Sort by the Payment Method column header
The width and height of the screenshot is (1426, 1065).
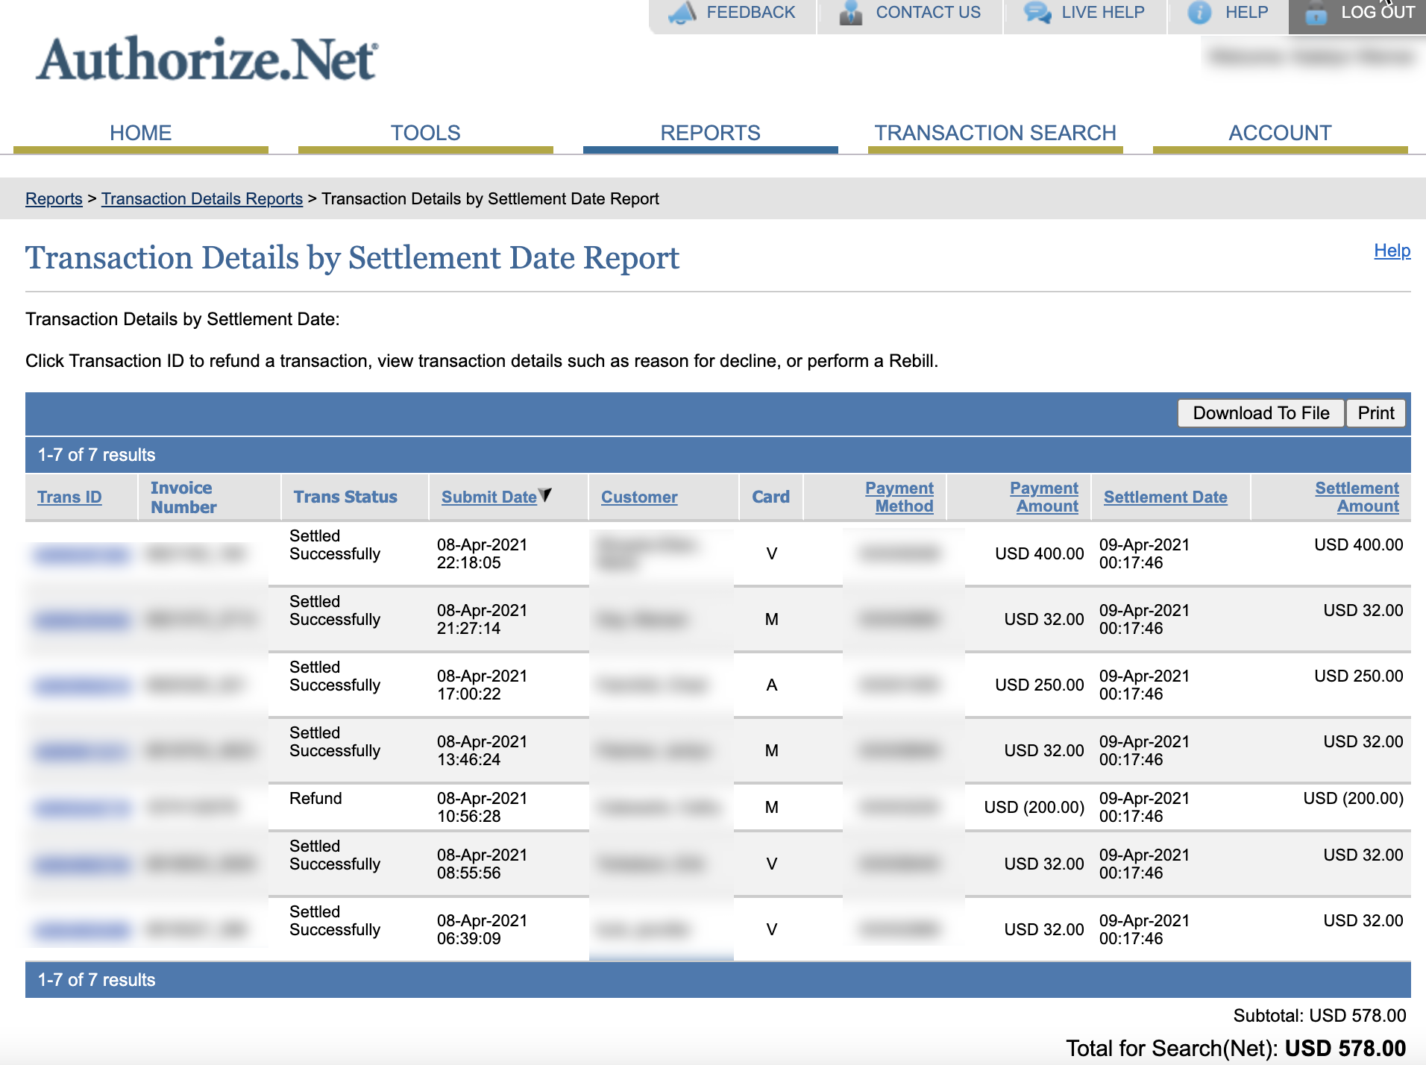(x=899, y=497)
